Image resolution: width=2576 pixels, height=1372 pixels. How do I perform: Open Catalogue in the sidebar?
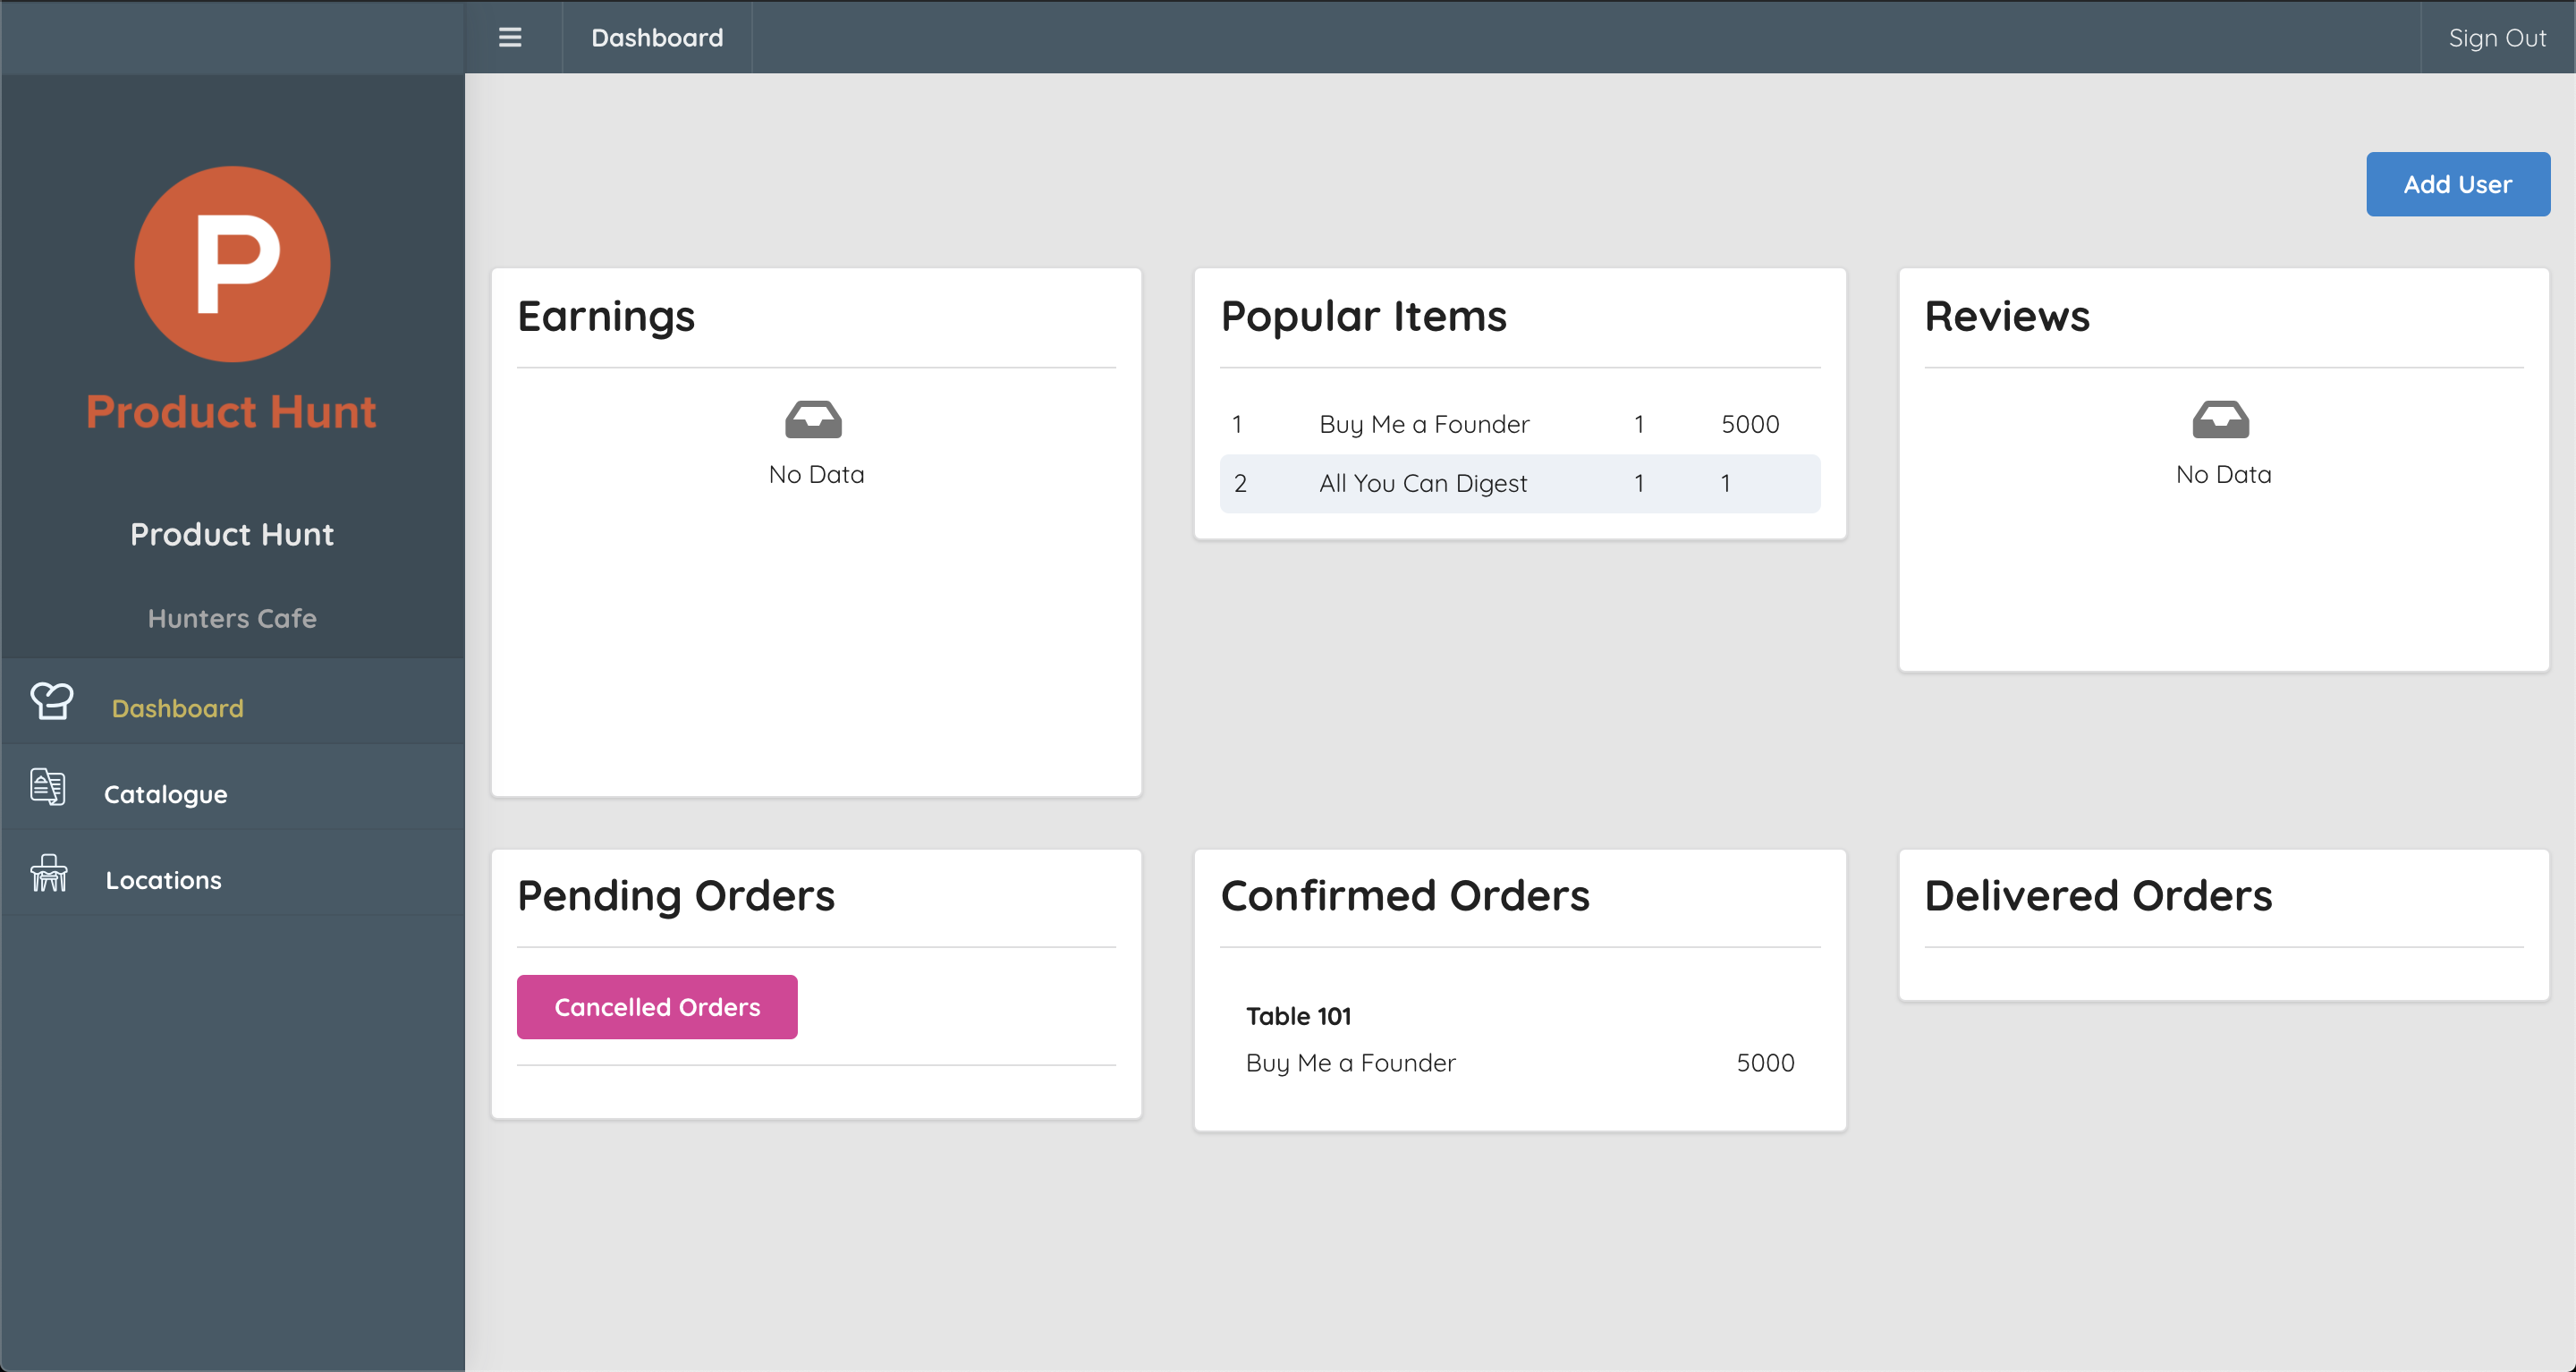(166, 794)
